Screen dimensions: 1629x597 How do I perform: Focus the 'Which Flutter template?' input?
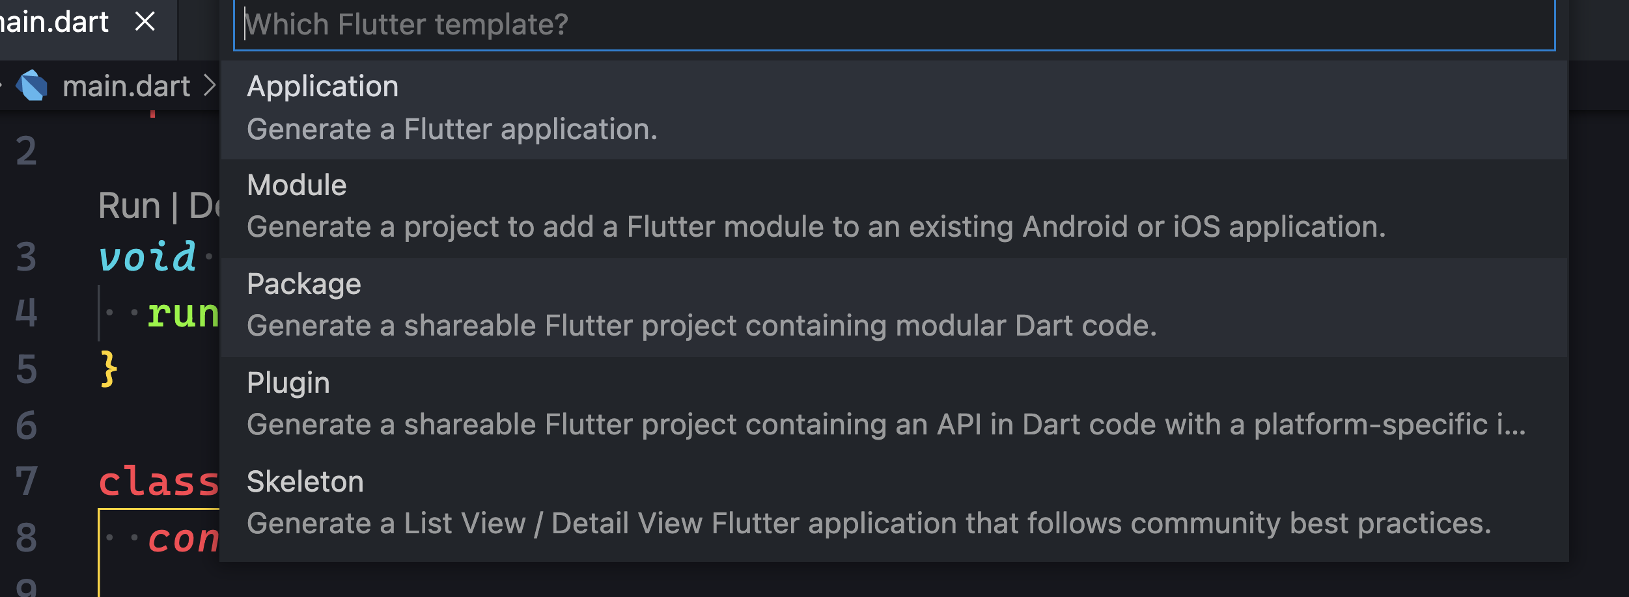tap(893, 25)
